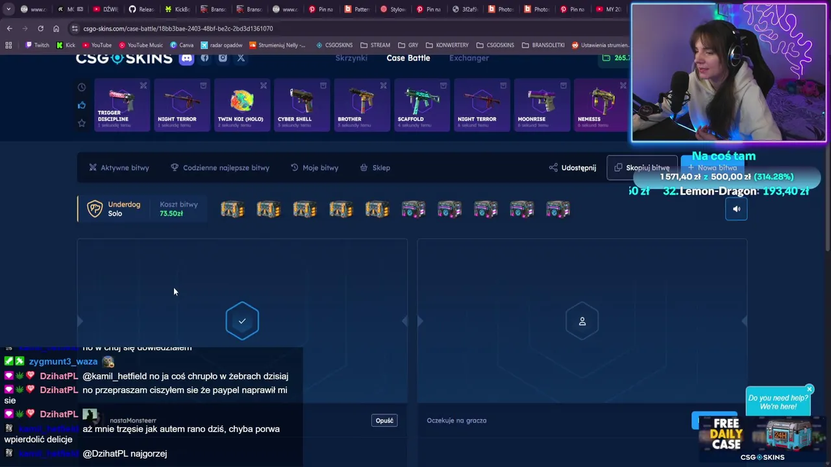Click the ready checkmark hexagon in the left player slot
Image resolution: width=831 pixels, height=467 pixels.
click(x=242, y=321)
